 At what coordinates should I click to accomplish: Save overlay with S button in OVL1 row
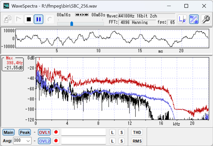coord(122,132)
